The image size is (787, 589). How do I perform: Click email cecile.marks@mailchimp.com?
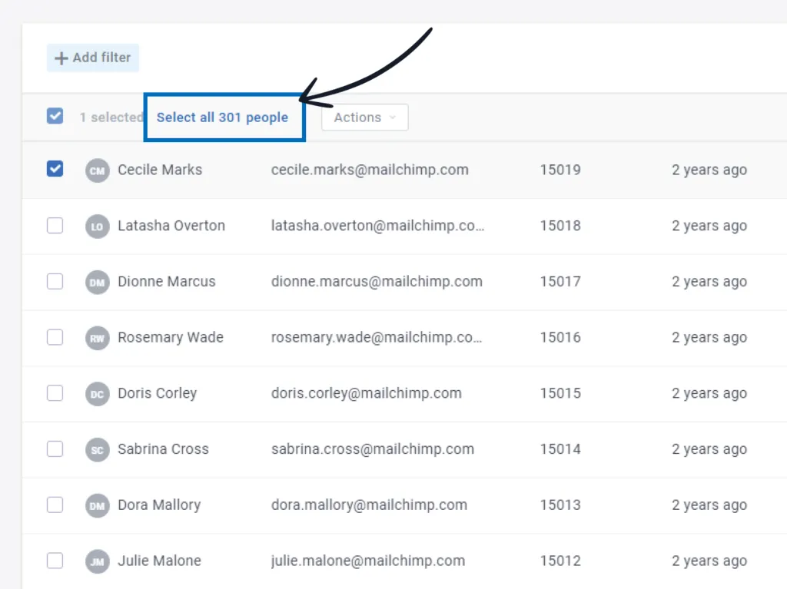[370, 170]
